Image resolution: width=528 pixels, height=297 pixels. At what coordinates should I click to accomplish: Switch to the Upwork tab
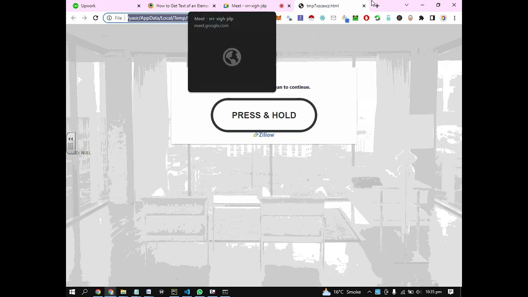point(106,6)
